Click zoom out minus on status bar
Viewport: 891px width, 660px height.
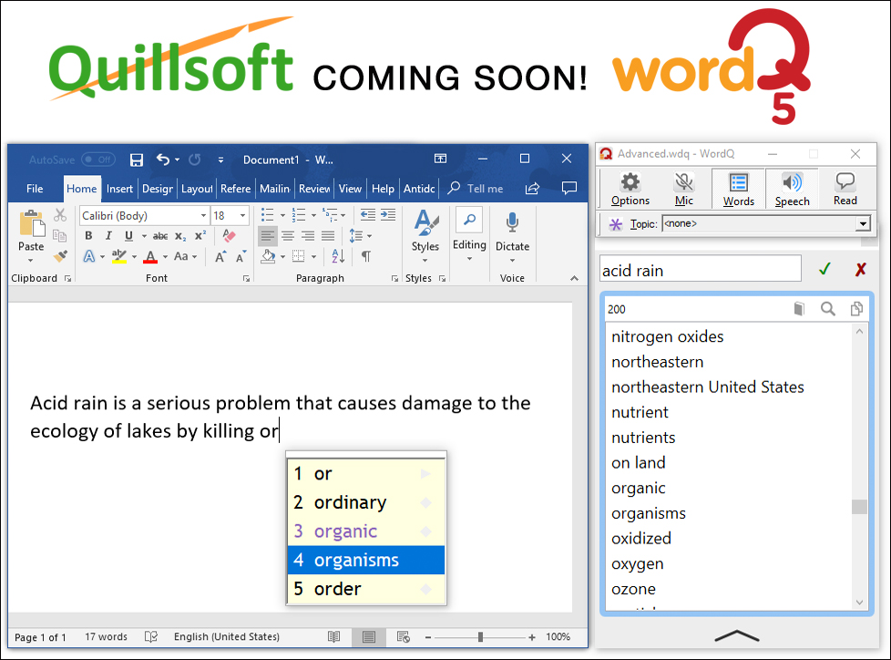[428, 637]
